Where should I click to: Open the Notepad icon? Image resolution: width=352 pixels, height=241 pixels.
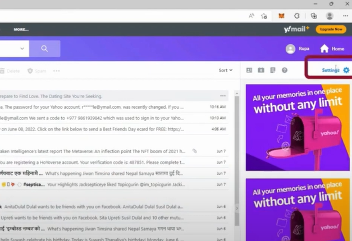click(x=273, y=70)
